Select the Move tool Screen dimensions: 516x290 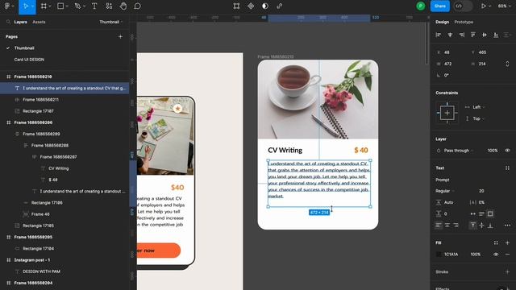(26, 6)
